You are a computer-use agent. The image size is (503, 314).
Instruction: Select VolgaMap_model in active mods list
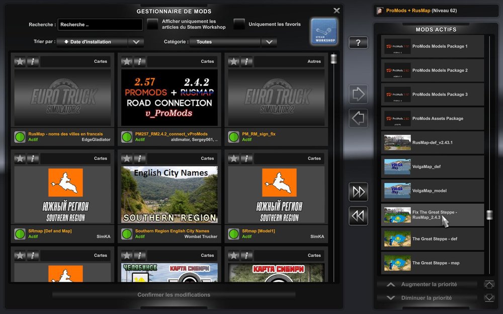tap(433, 190)
